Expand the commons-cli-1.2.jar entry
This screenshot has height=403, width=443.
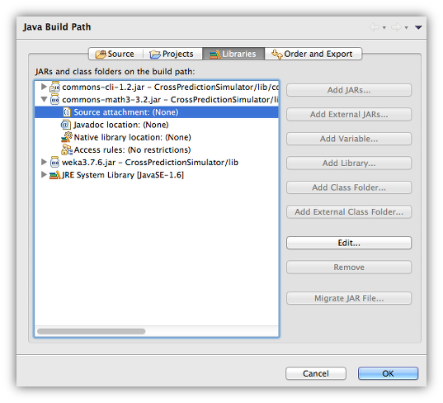pyautogui.click(x=44, y=87)
